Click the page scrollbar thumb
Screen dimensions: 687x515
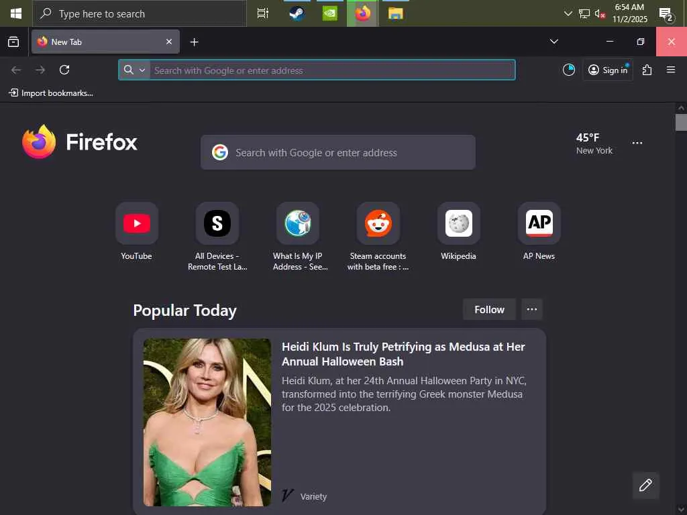[681, 122]
